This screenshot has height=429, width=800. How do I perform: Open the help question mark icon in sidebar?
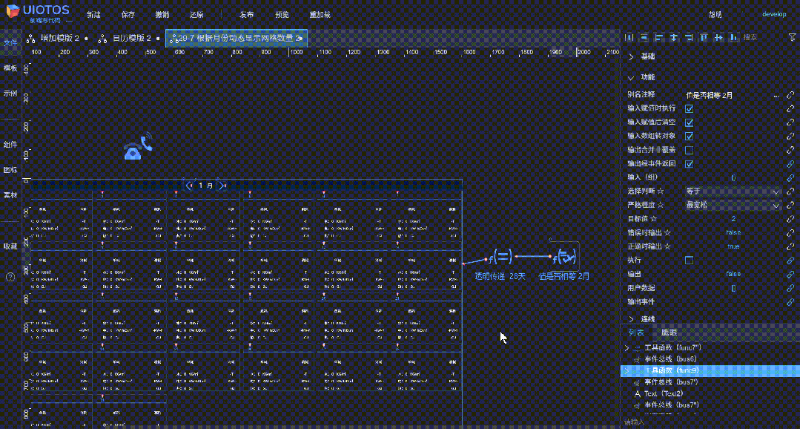pyautogui.click(x=10, y=277)
